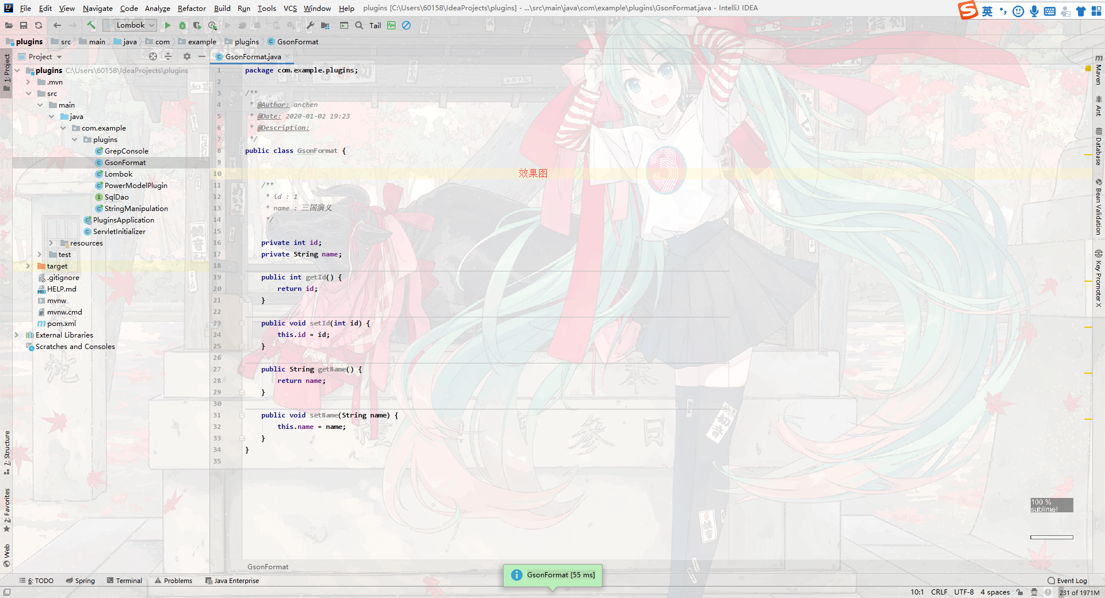Toggle the 2: Favorites side panel

(x=6, y=509)
